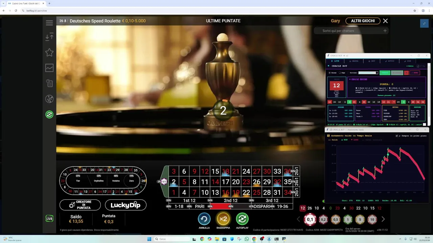Switch to BOT tab in Oracle Bot
The width and height of the screenshot is (433, 243).
372,61
